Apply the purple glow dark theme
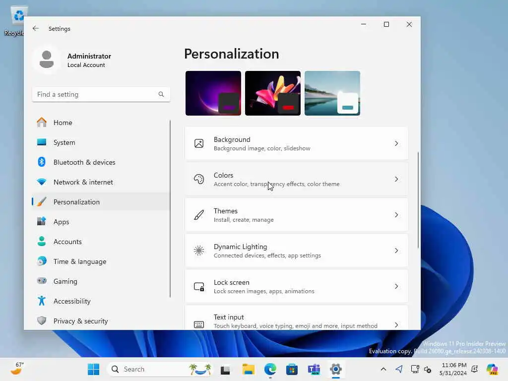The height and width of the screenshot is (381, 508). click(213, 93)
